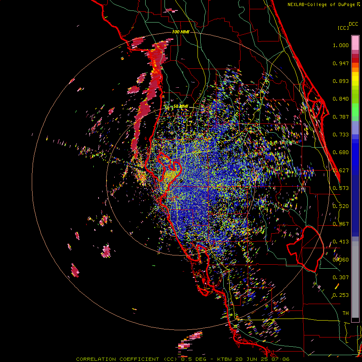Click the 0.253 legend value
This screenshot has height=362, width=362.
coord(341,295)
